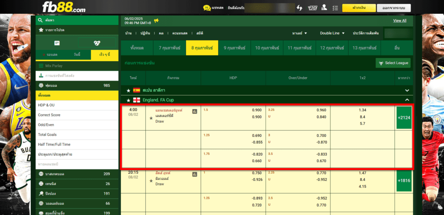Click the podium icon for การแข่งขันที่โด่งดัง

(41, 76)
